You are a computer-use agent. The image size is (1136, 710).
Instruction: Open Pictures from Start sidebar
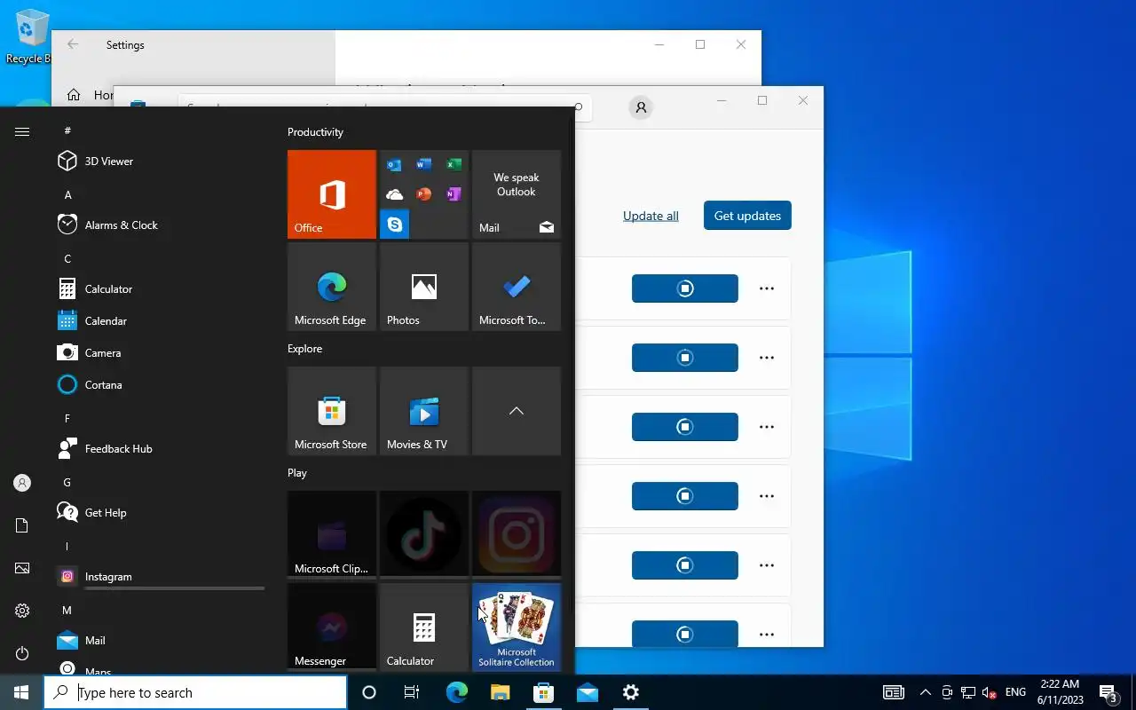pos(22,568)
